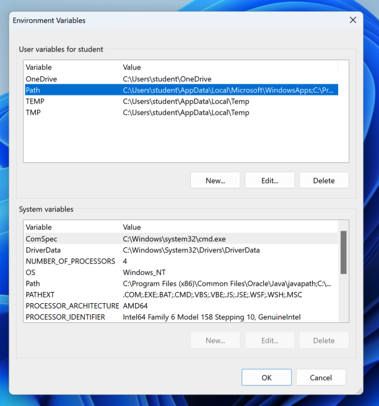Click the disabled New button under System variables
The height and width of the screenshot is (406, 379).
(216, 340)
